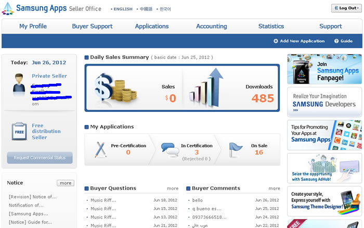Screen dimensions: 364x228
Task: Click the Notice more button
Action: 66,183
